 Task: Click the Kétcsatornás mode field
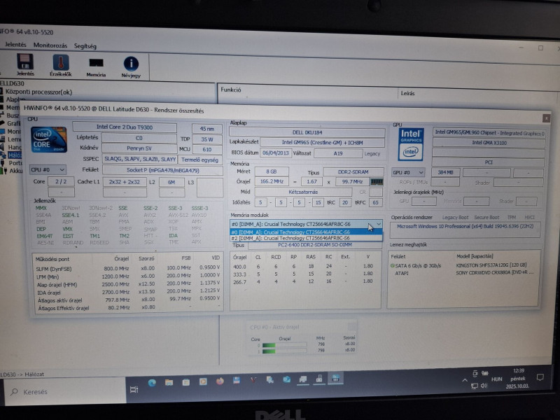[x=303, y=192]
